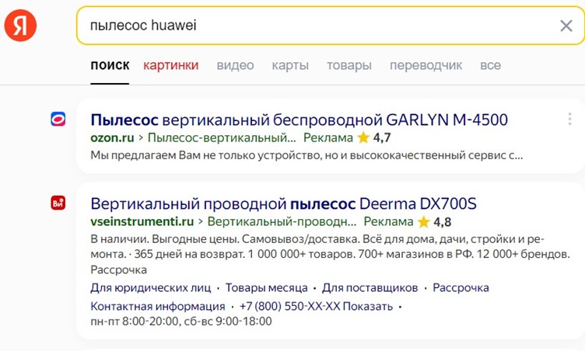Open the Deerma DX700S vacuum result title
585x351 pixels.
[283, 203]
